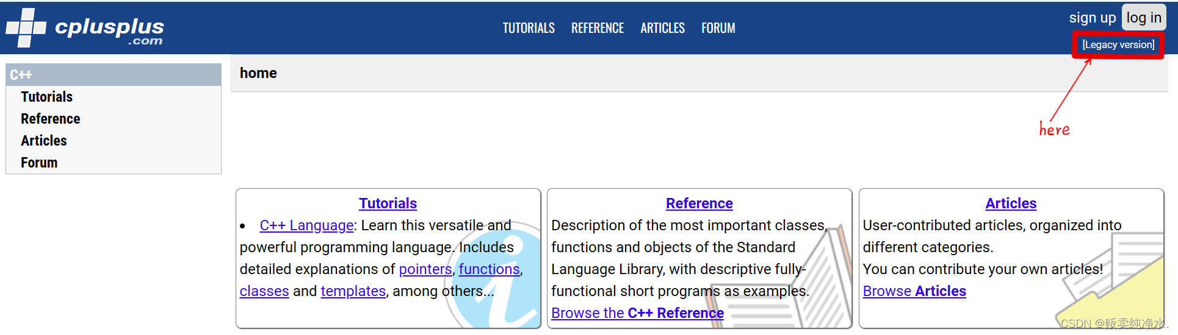Click the Articles card heading link

point(1011,203)
